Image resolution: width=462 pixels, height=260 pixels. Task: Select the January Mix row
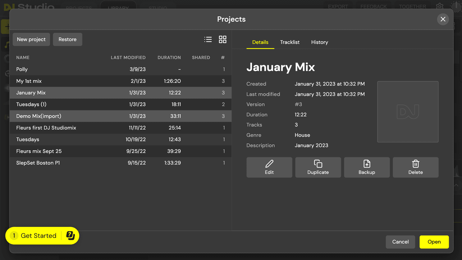[121, 93]
